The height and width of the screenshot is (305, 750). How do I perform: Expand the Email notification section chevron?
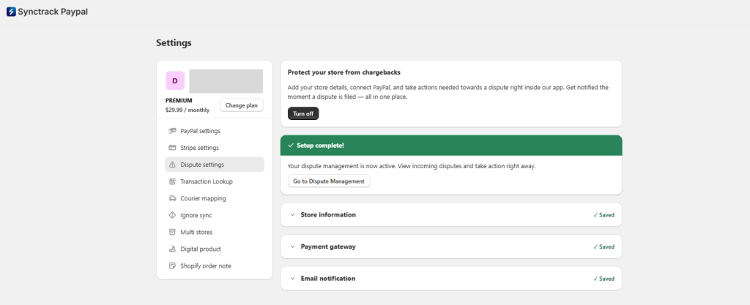click(x=293, y=278)
